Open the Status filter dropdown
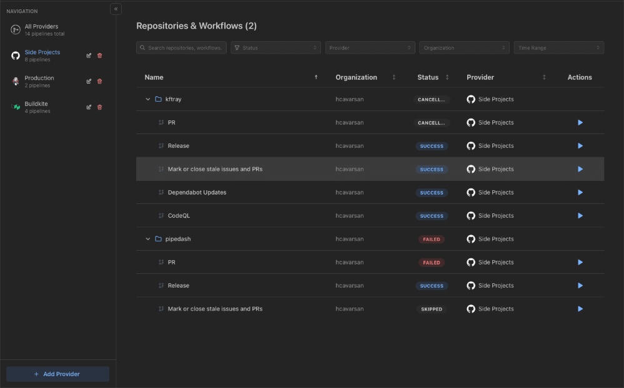 tap(275, 47)
